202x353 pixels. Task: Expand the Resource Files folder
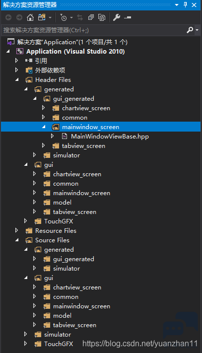(x=16, y=230)
